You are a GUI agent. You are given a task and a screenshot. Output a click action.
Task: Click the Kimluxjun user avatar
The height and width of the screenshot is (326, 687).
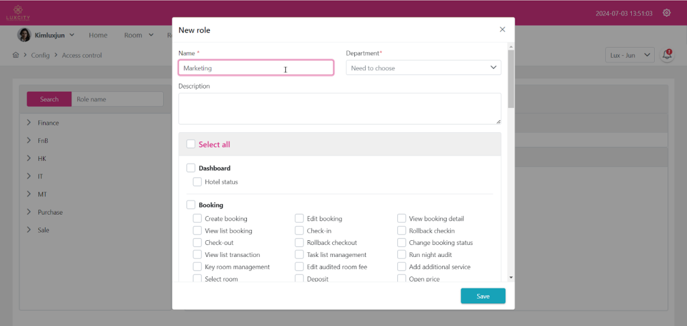23,35
